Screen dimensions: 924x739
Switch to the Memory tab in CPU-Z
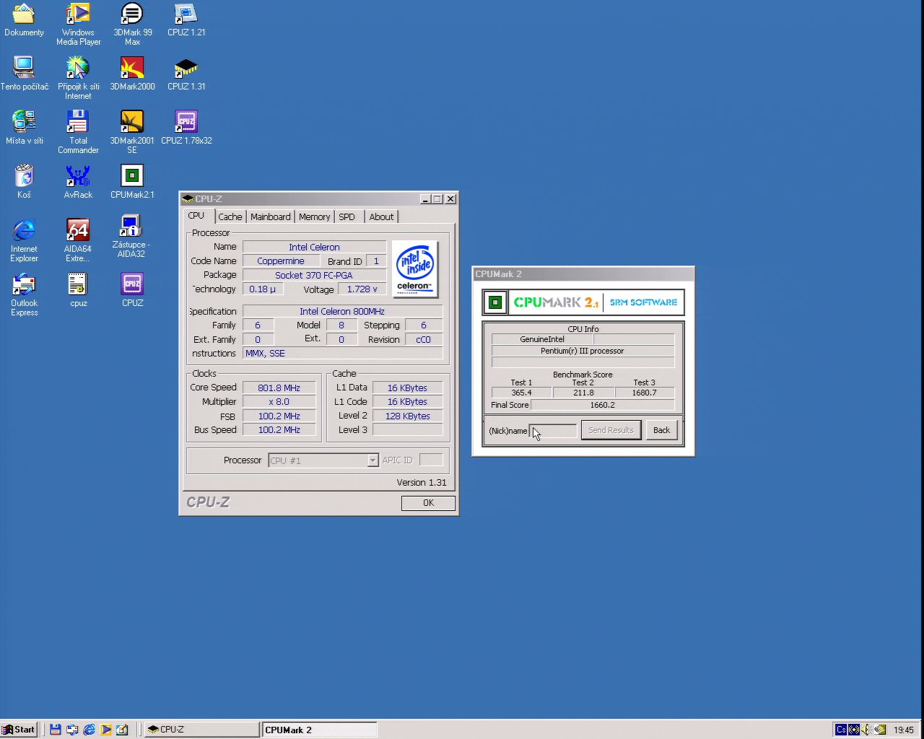point(315,217)
